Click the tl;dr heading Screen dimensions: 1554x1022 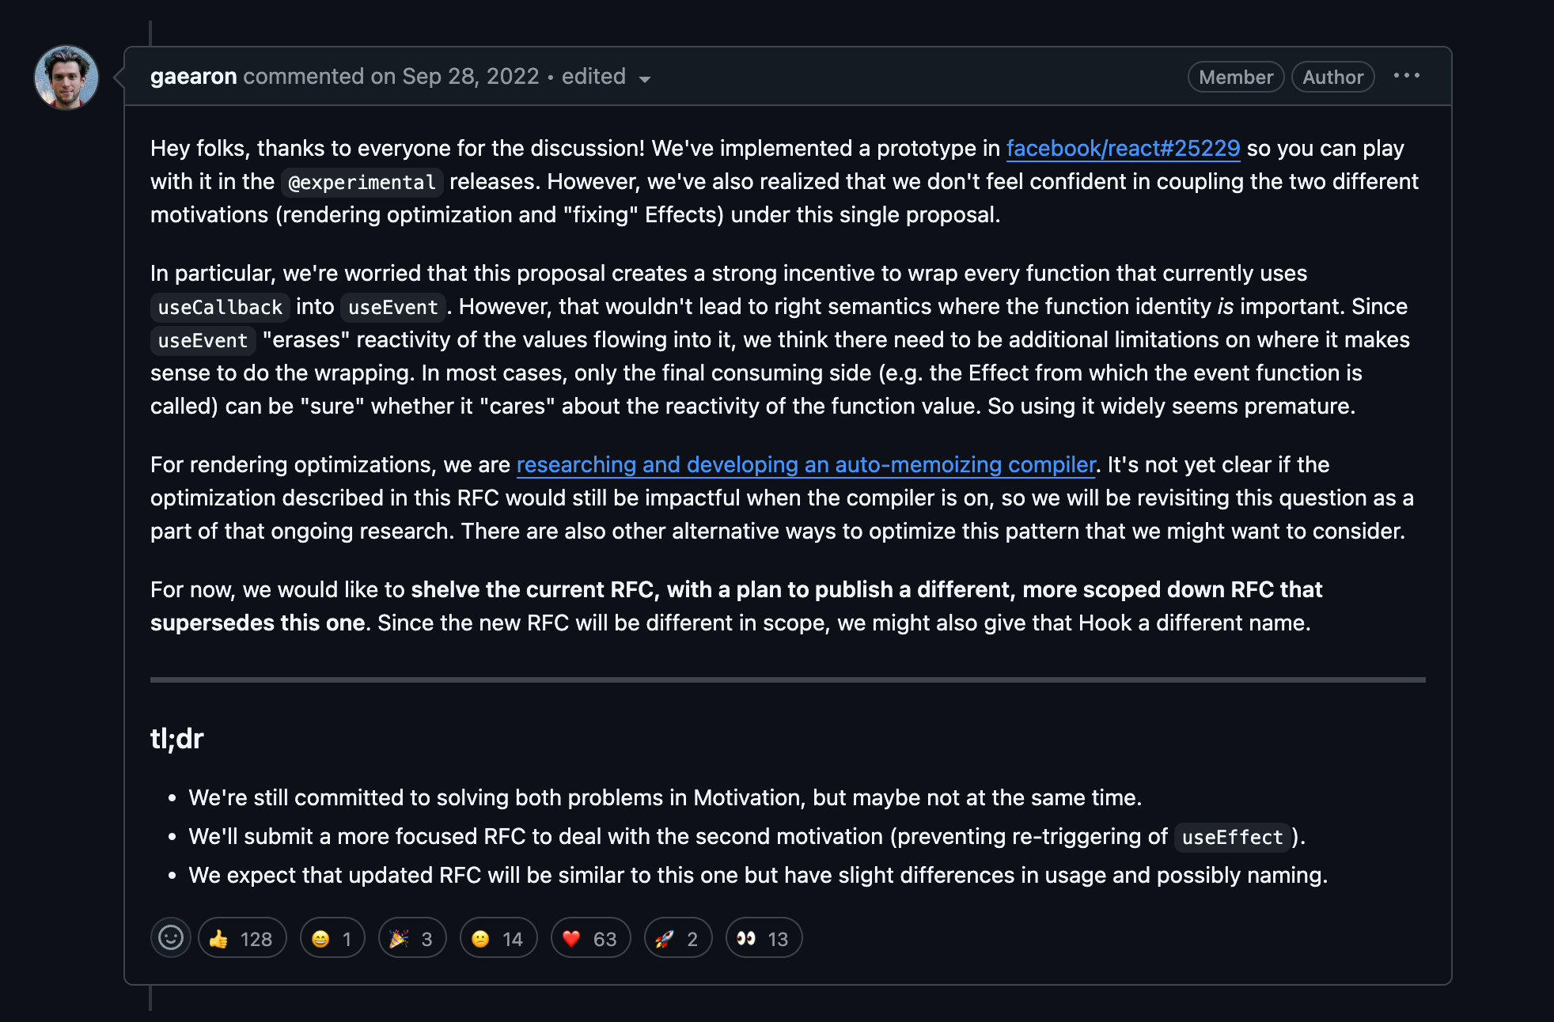click(x=177, y=738)
